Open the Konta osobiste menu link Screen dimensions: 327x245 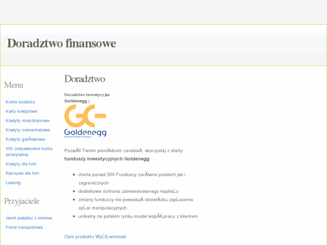(x=20, y=102)
